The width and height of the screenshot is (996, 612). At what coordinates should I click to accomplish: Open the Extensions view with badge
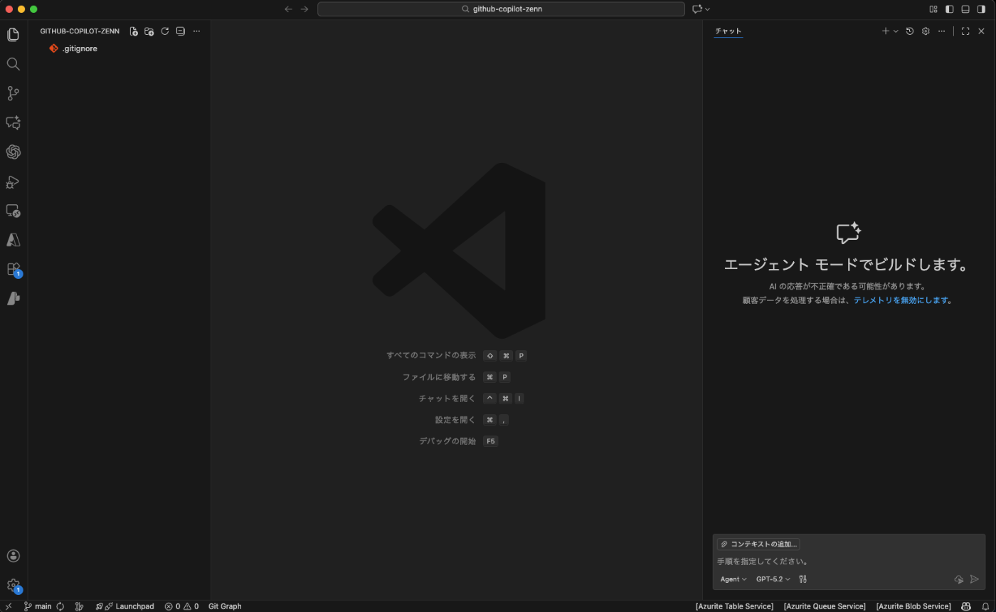click(13, 269)
